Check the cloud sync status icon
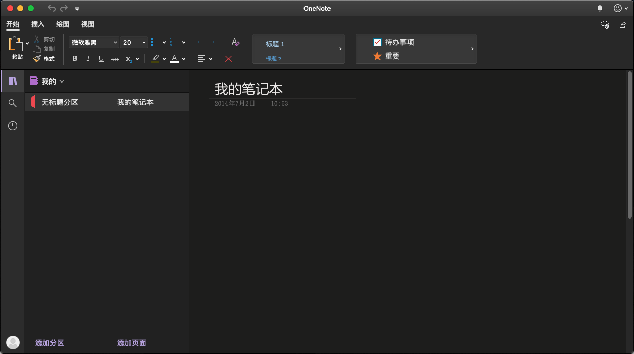Viewport: 634px width, 354px height. click(605, 24)
